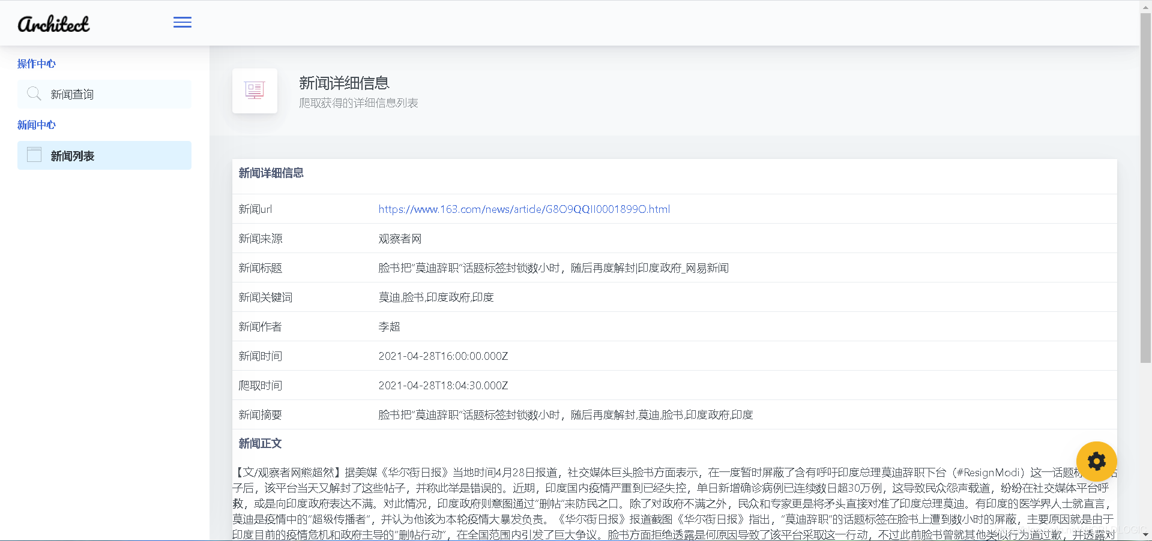Select 新闻列表 in the sidebar
The width and height of the screenshot is (1152, 541).
104,155
